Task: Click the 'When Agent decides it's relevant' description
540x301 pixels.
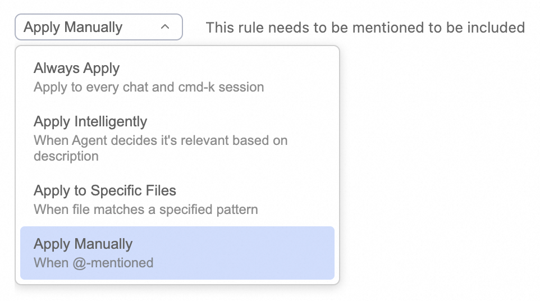Action: (161, 140)
